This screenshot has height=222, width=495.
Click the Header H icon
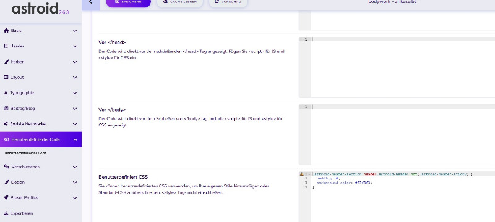[x=6, y=46]
